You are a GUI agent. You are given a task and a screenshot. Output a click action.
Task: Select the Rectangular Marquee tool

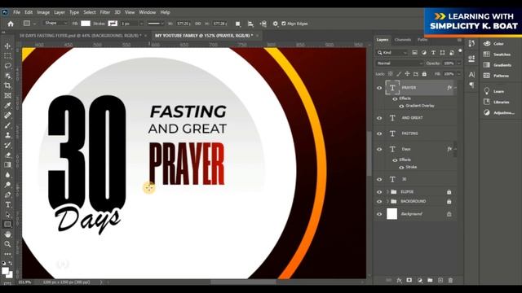coord(7,55)
